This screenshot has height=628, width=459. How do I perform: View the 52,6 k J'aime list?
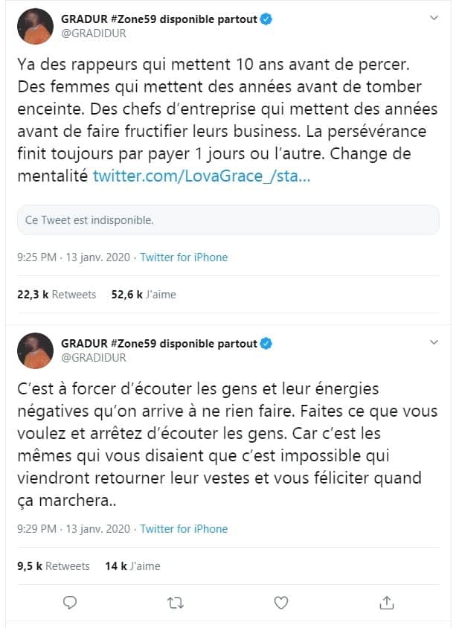click(144, 295)
